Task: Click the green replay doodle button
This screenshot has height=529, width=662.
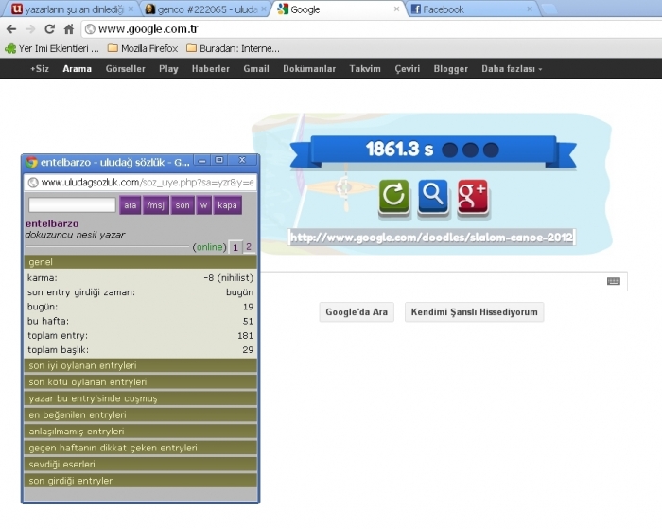Action: click(394, 197)
